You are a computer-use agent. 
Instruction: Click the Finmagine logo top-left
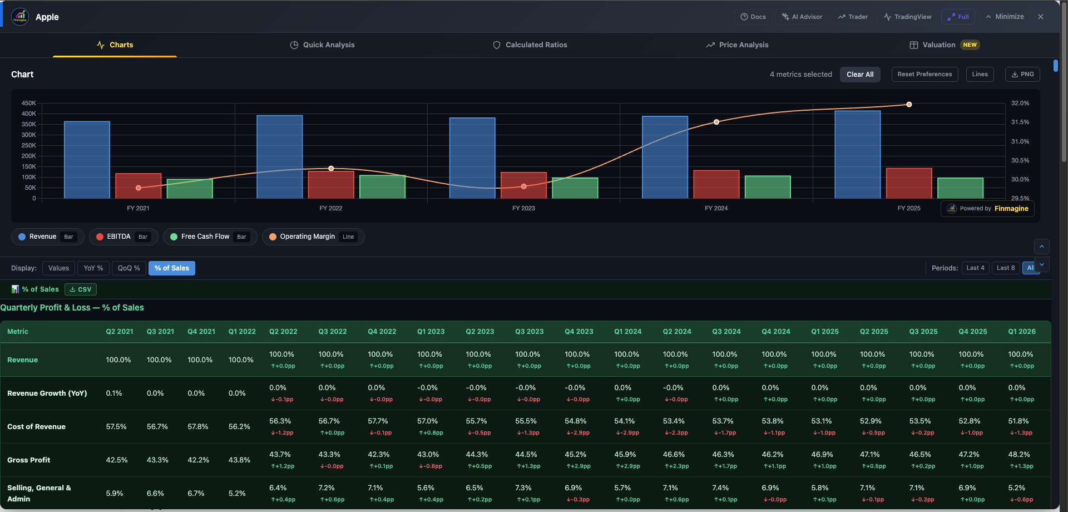20,17
